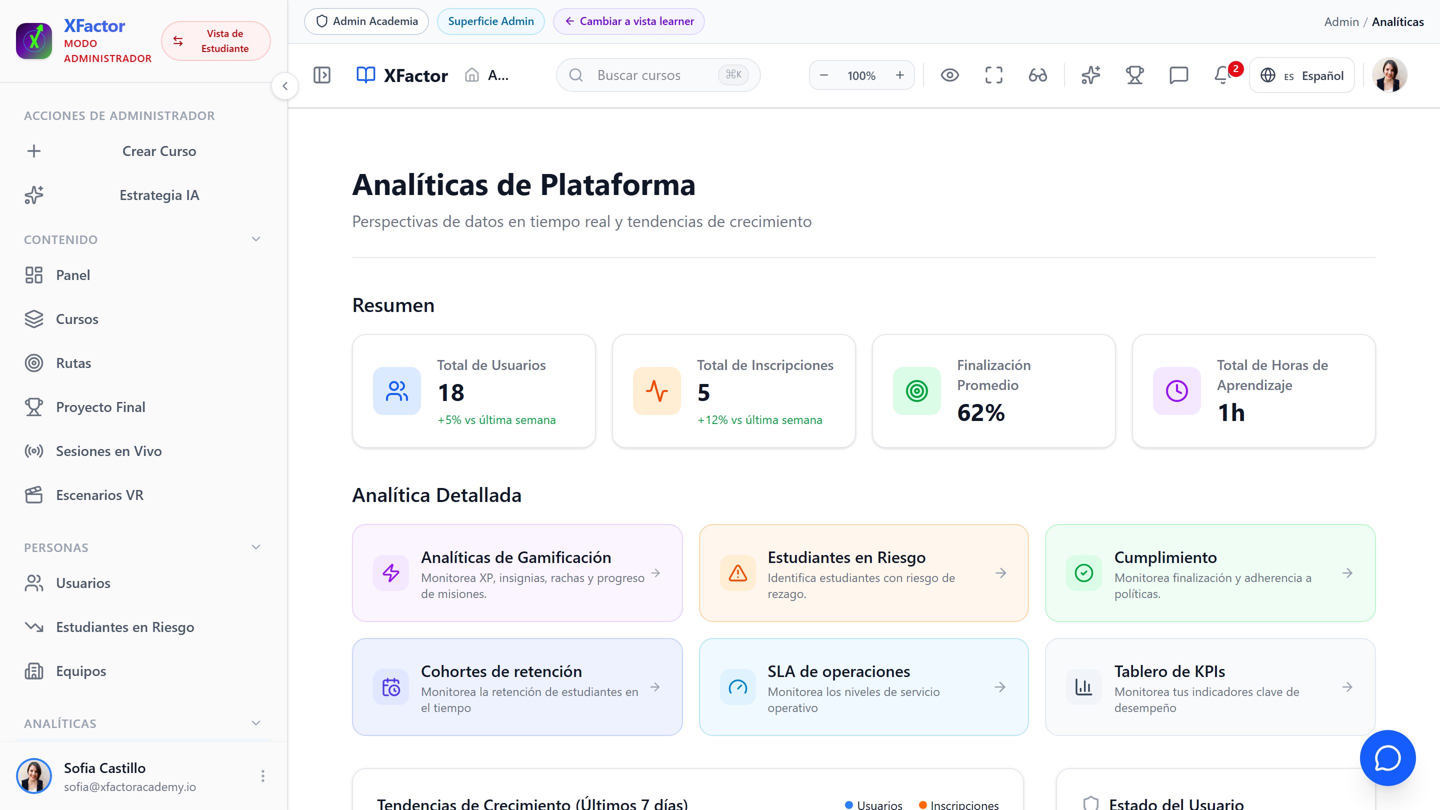Open Escenarios VR
This screenshot has width=1440, height=810.
143,495
